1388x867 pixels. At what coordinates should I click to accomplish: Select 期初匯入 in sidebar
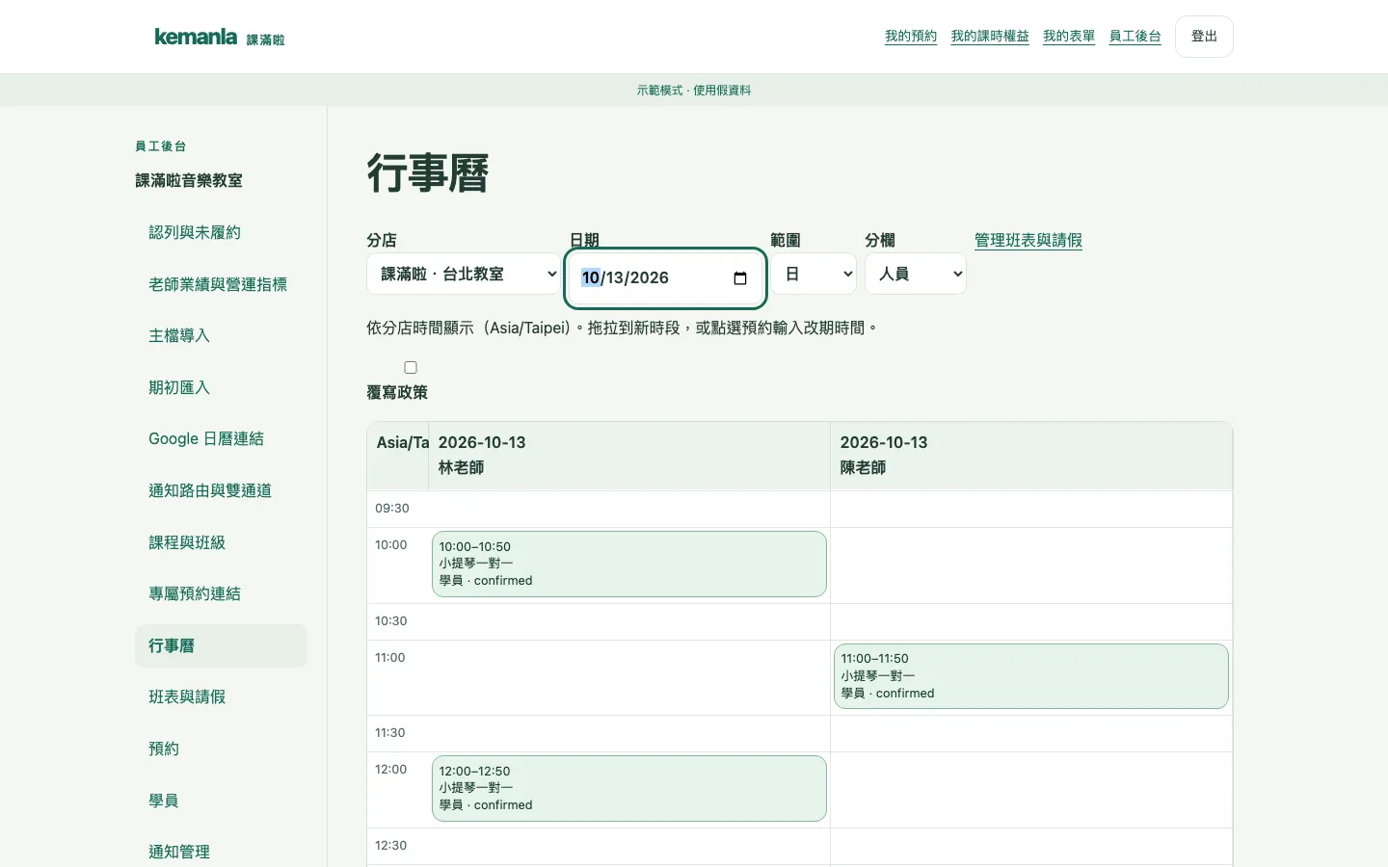221,387
